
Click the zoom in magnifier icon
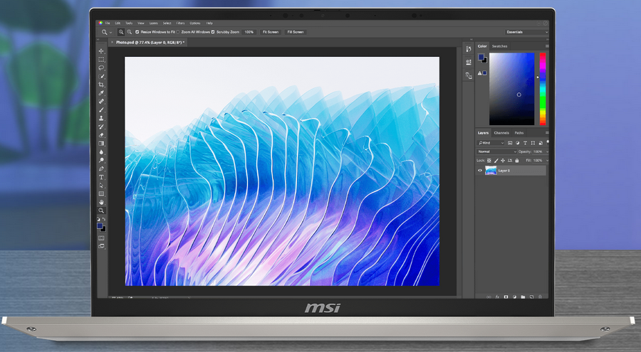coord(121,32)
